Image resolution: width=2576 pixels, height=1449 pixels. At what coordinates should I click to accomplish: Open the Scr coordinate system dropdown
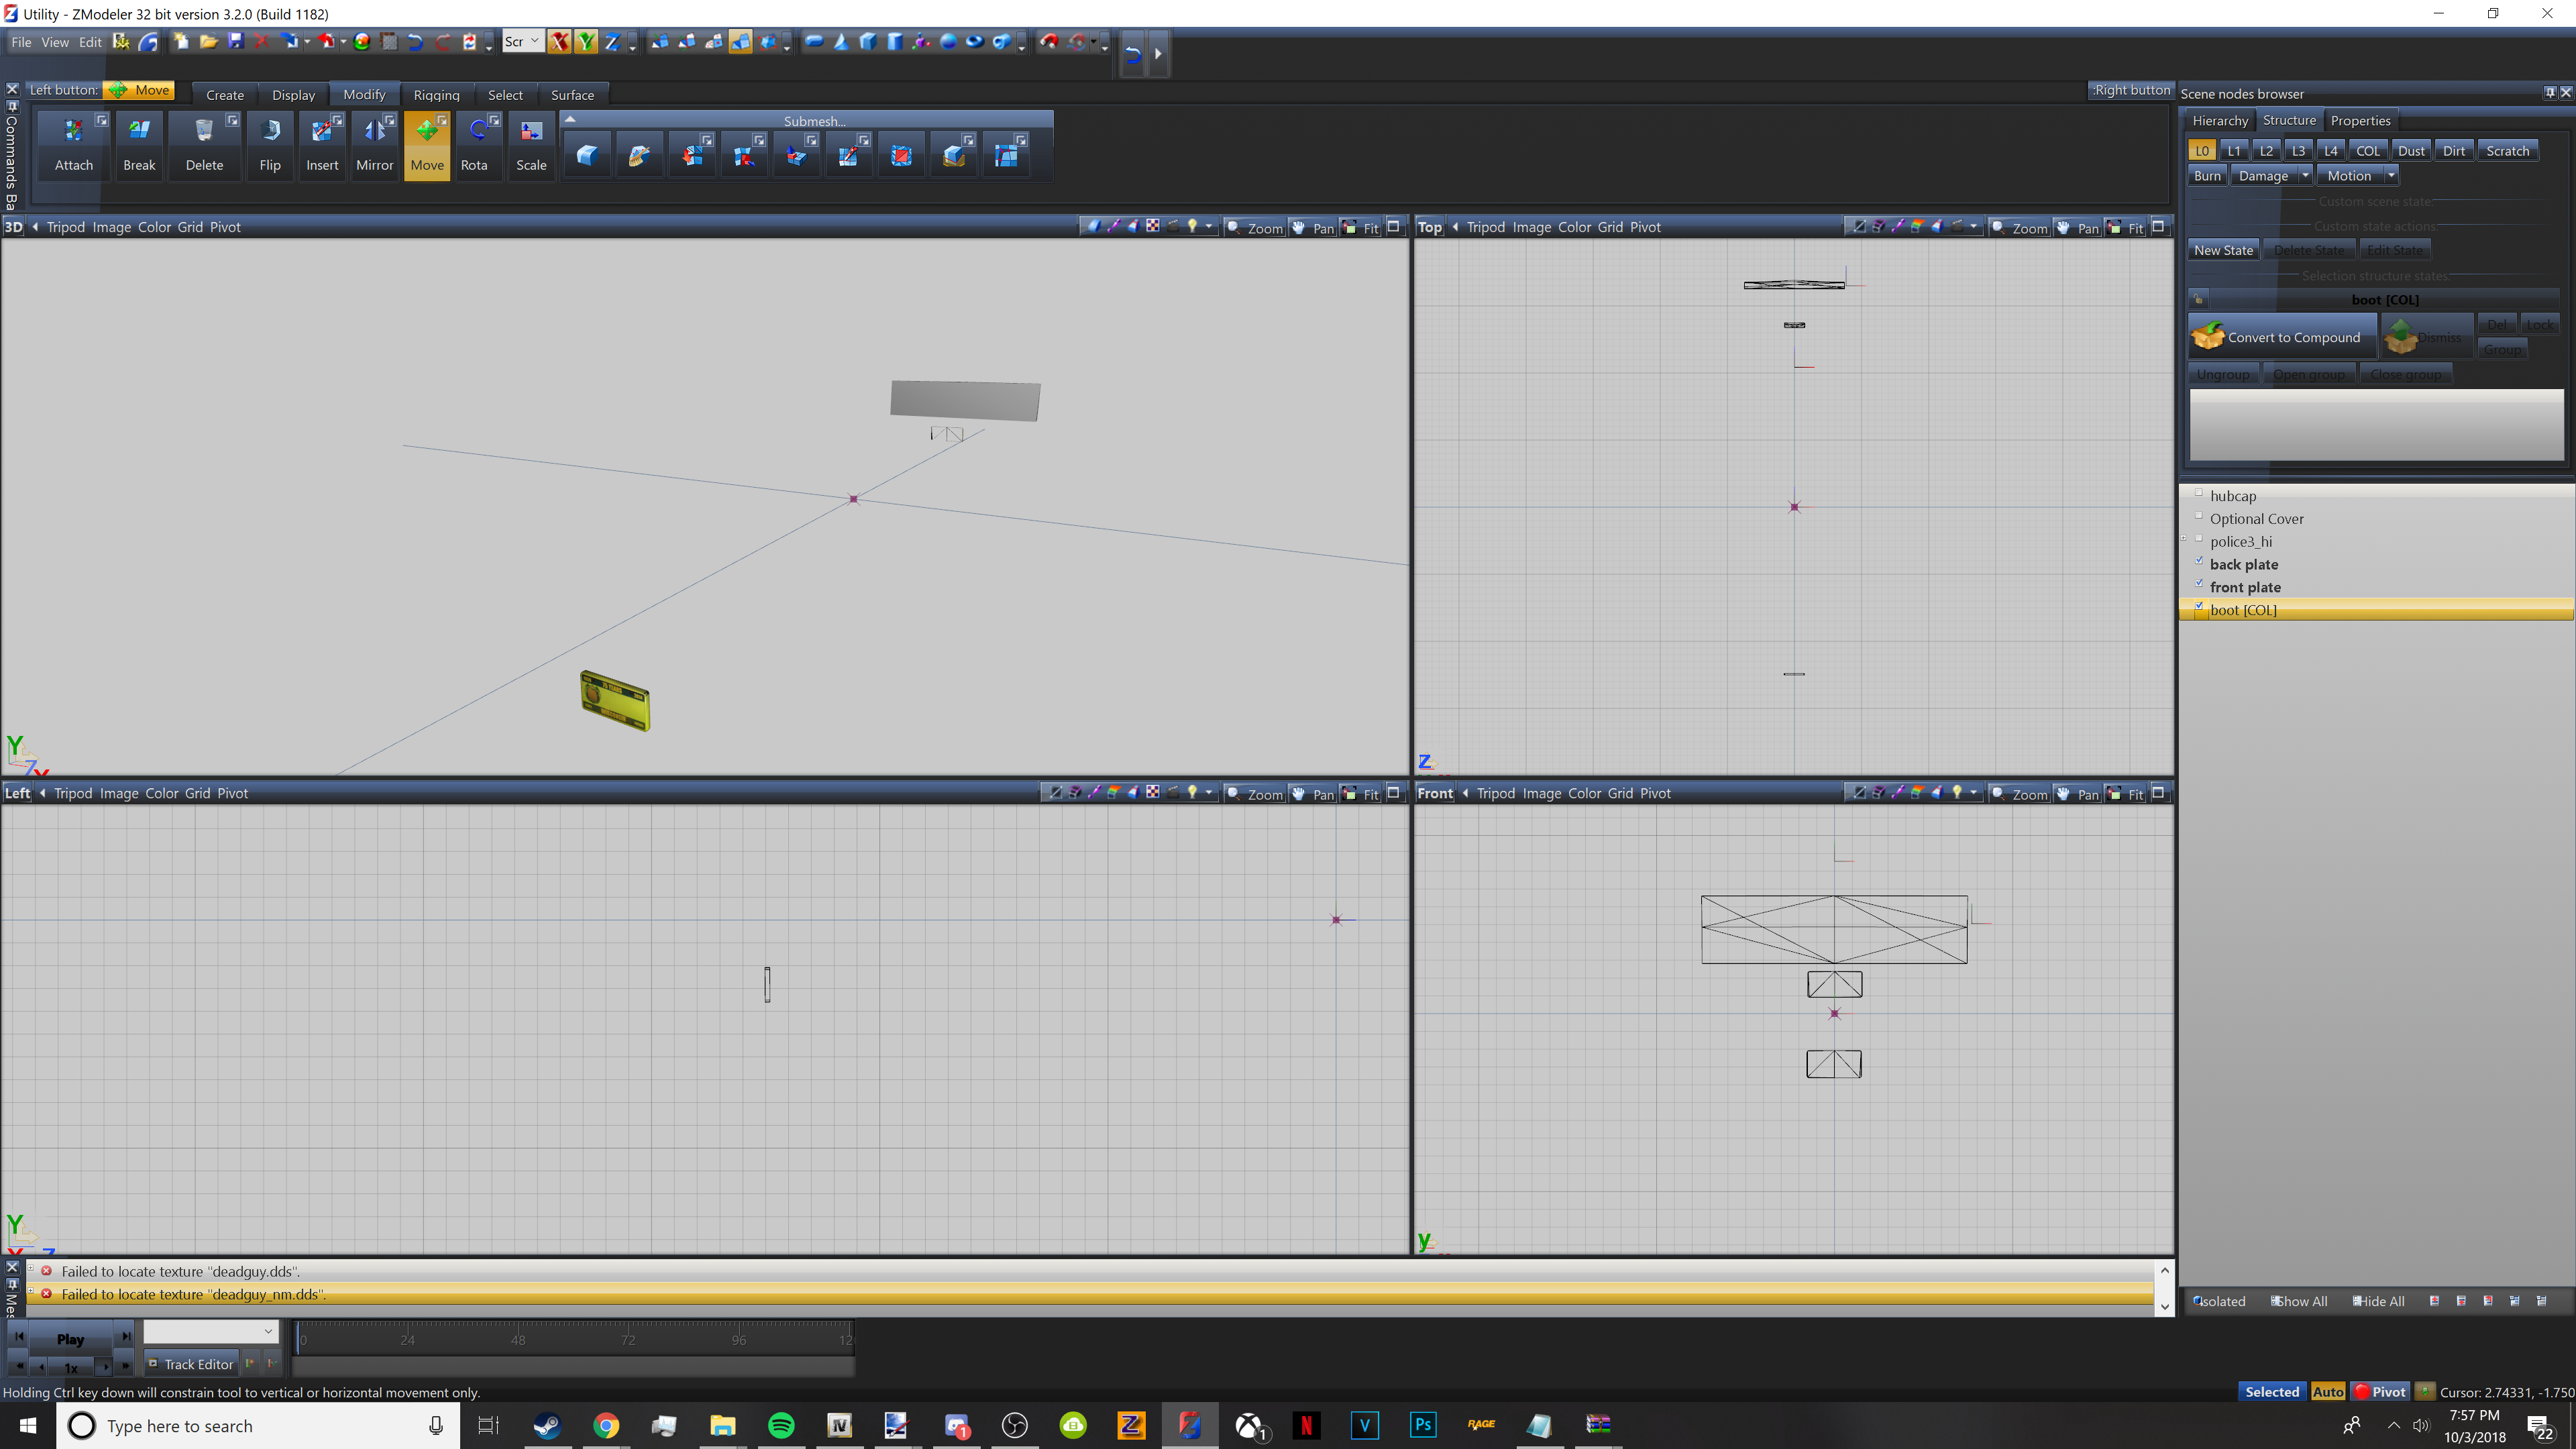pyautogui.click(x=534, y=41)
